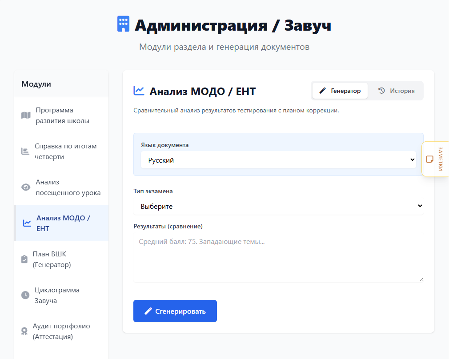Open the Тип экзамена dropdown showing Выберите
Image resolution: width=449 pixels, height=359 pixels.
click(x=278, y=206)
